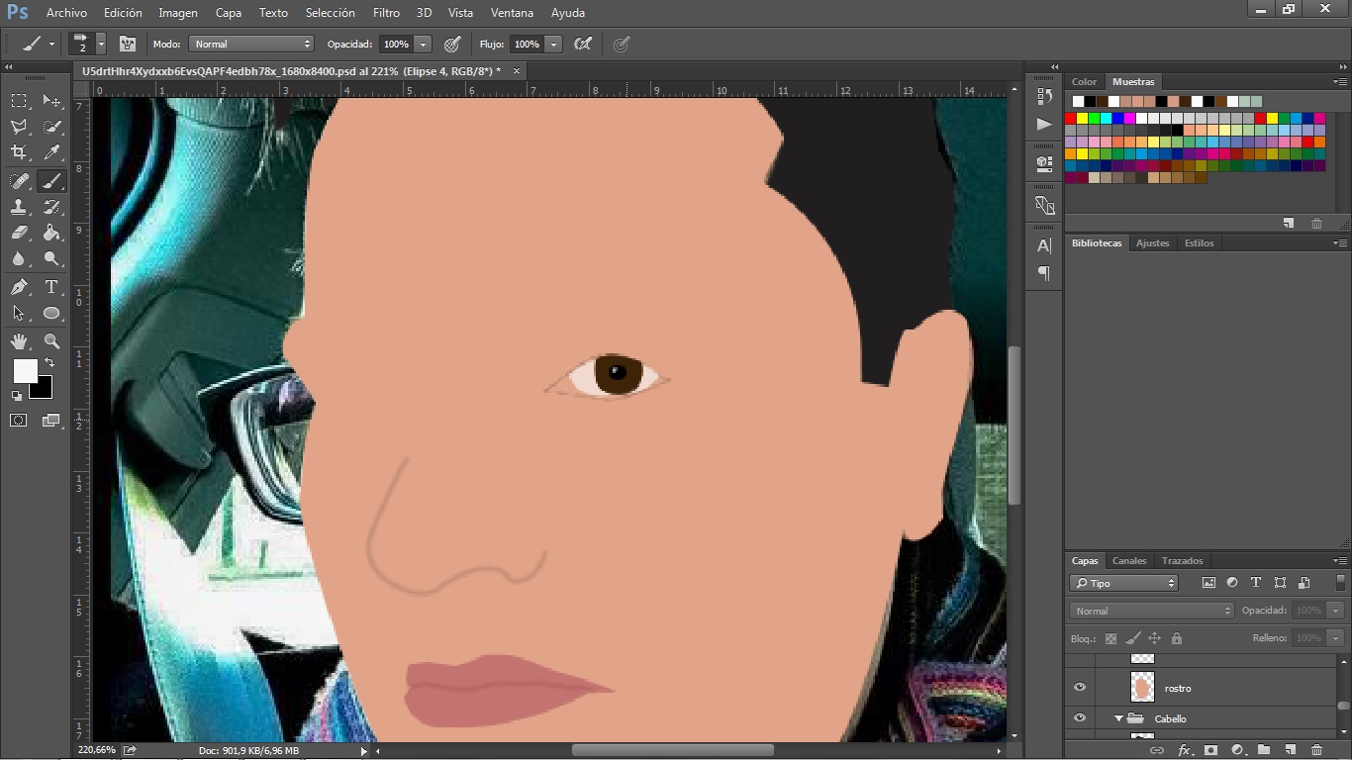This screenshot has width=1352, height=760.
Task: Select the History Brush tool
Action: click(x=51, y=207)
